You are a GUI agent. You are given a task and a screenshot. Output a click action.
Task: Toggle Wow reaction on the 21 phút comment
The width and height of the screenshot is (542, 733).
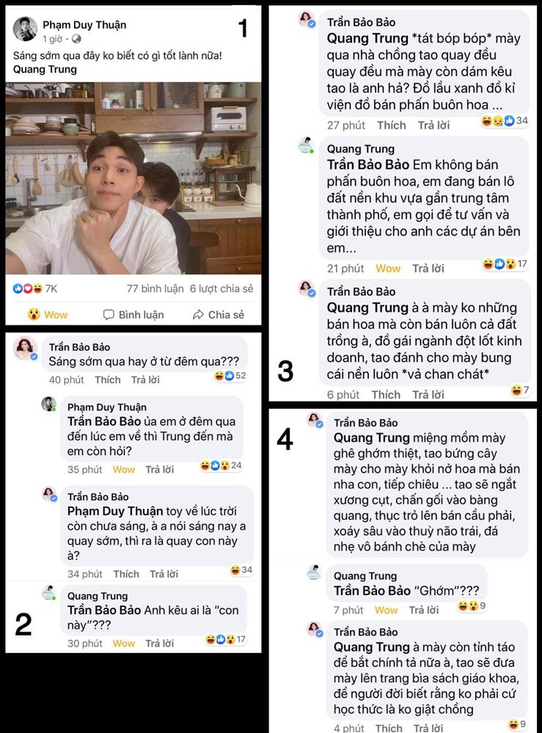(x=388, y=268)
